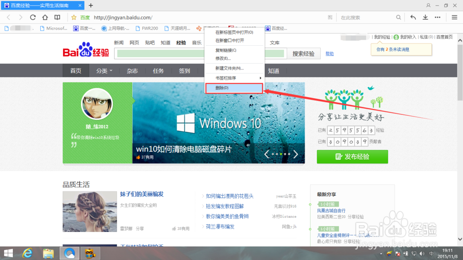
Task: Click the compatibility mode icon in address bar
Action: coord(330,18)
